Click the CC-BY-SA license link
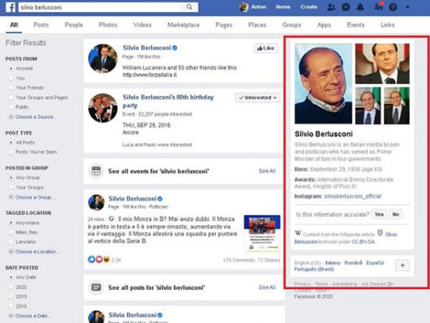 tap(363, 242)
